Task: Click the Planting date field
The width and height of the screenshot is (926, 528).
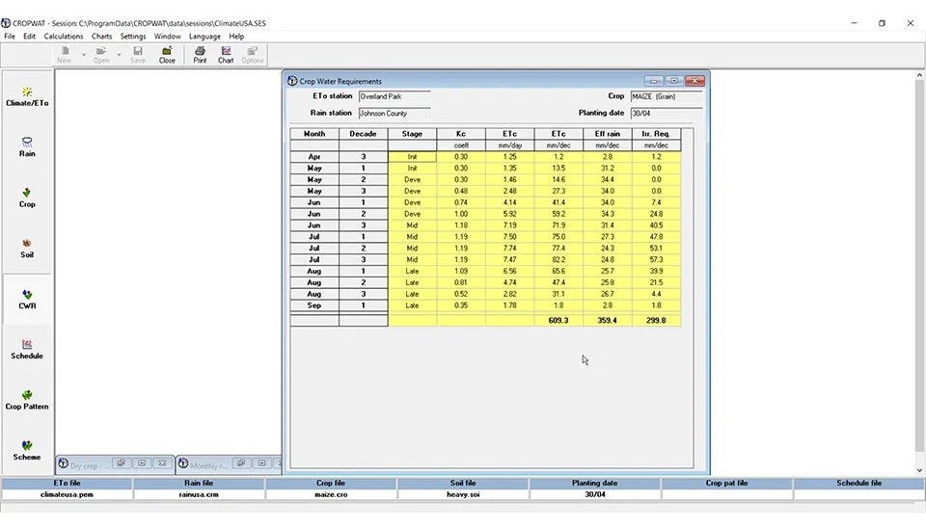Action: click(666, 114)
